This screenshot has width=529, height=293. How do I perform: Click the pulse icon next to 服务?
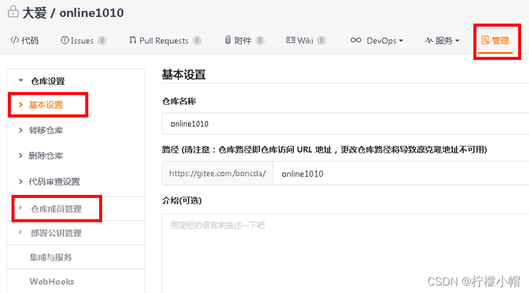(x=429, y=40)
